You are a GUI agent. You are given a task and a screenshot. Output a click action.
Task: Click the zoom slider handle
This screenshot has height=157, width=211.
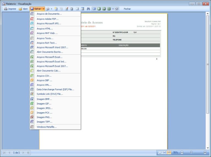[x=191, y=152]
